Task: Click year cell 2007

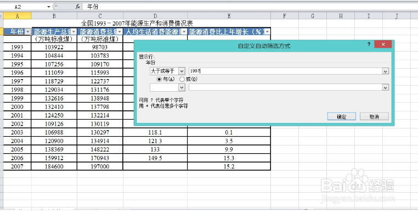Action: point(18,166)
